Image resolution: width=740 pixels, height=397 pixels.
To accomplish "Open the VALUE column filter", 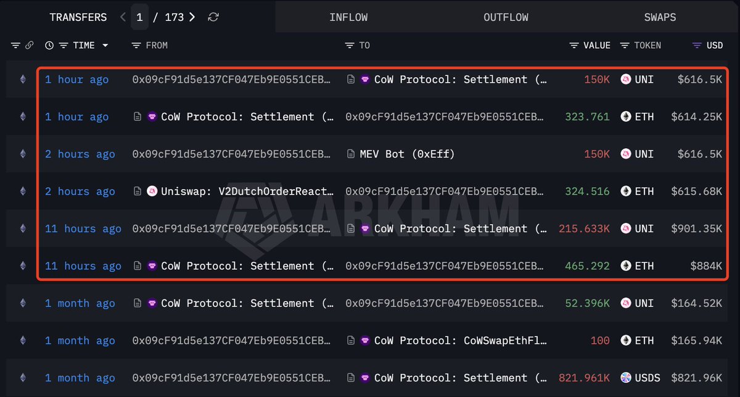I will (x=573, y=46).
